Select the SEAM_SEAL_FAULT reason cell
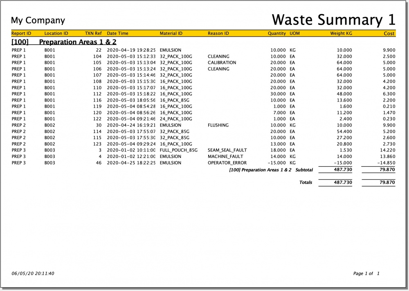Image resolution: width=409 pixels, height=291 pixels. point(227,150)
